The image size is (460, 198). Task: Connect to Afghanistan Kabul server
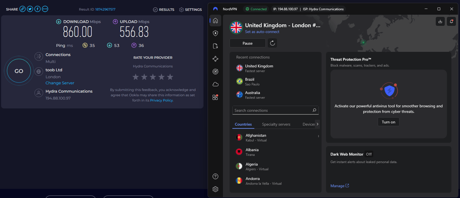pos(276,137)
